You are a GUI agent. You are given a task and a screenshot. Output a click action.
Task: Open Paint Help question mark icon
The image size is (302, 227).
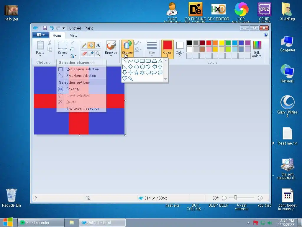coord(266,35)
